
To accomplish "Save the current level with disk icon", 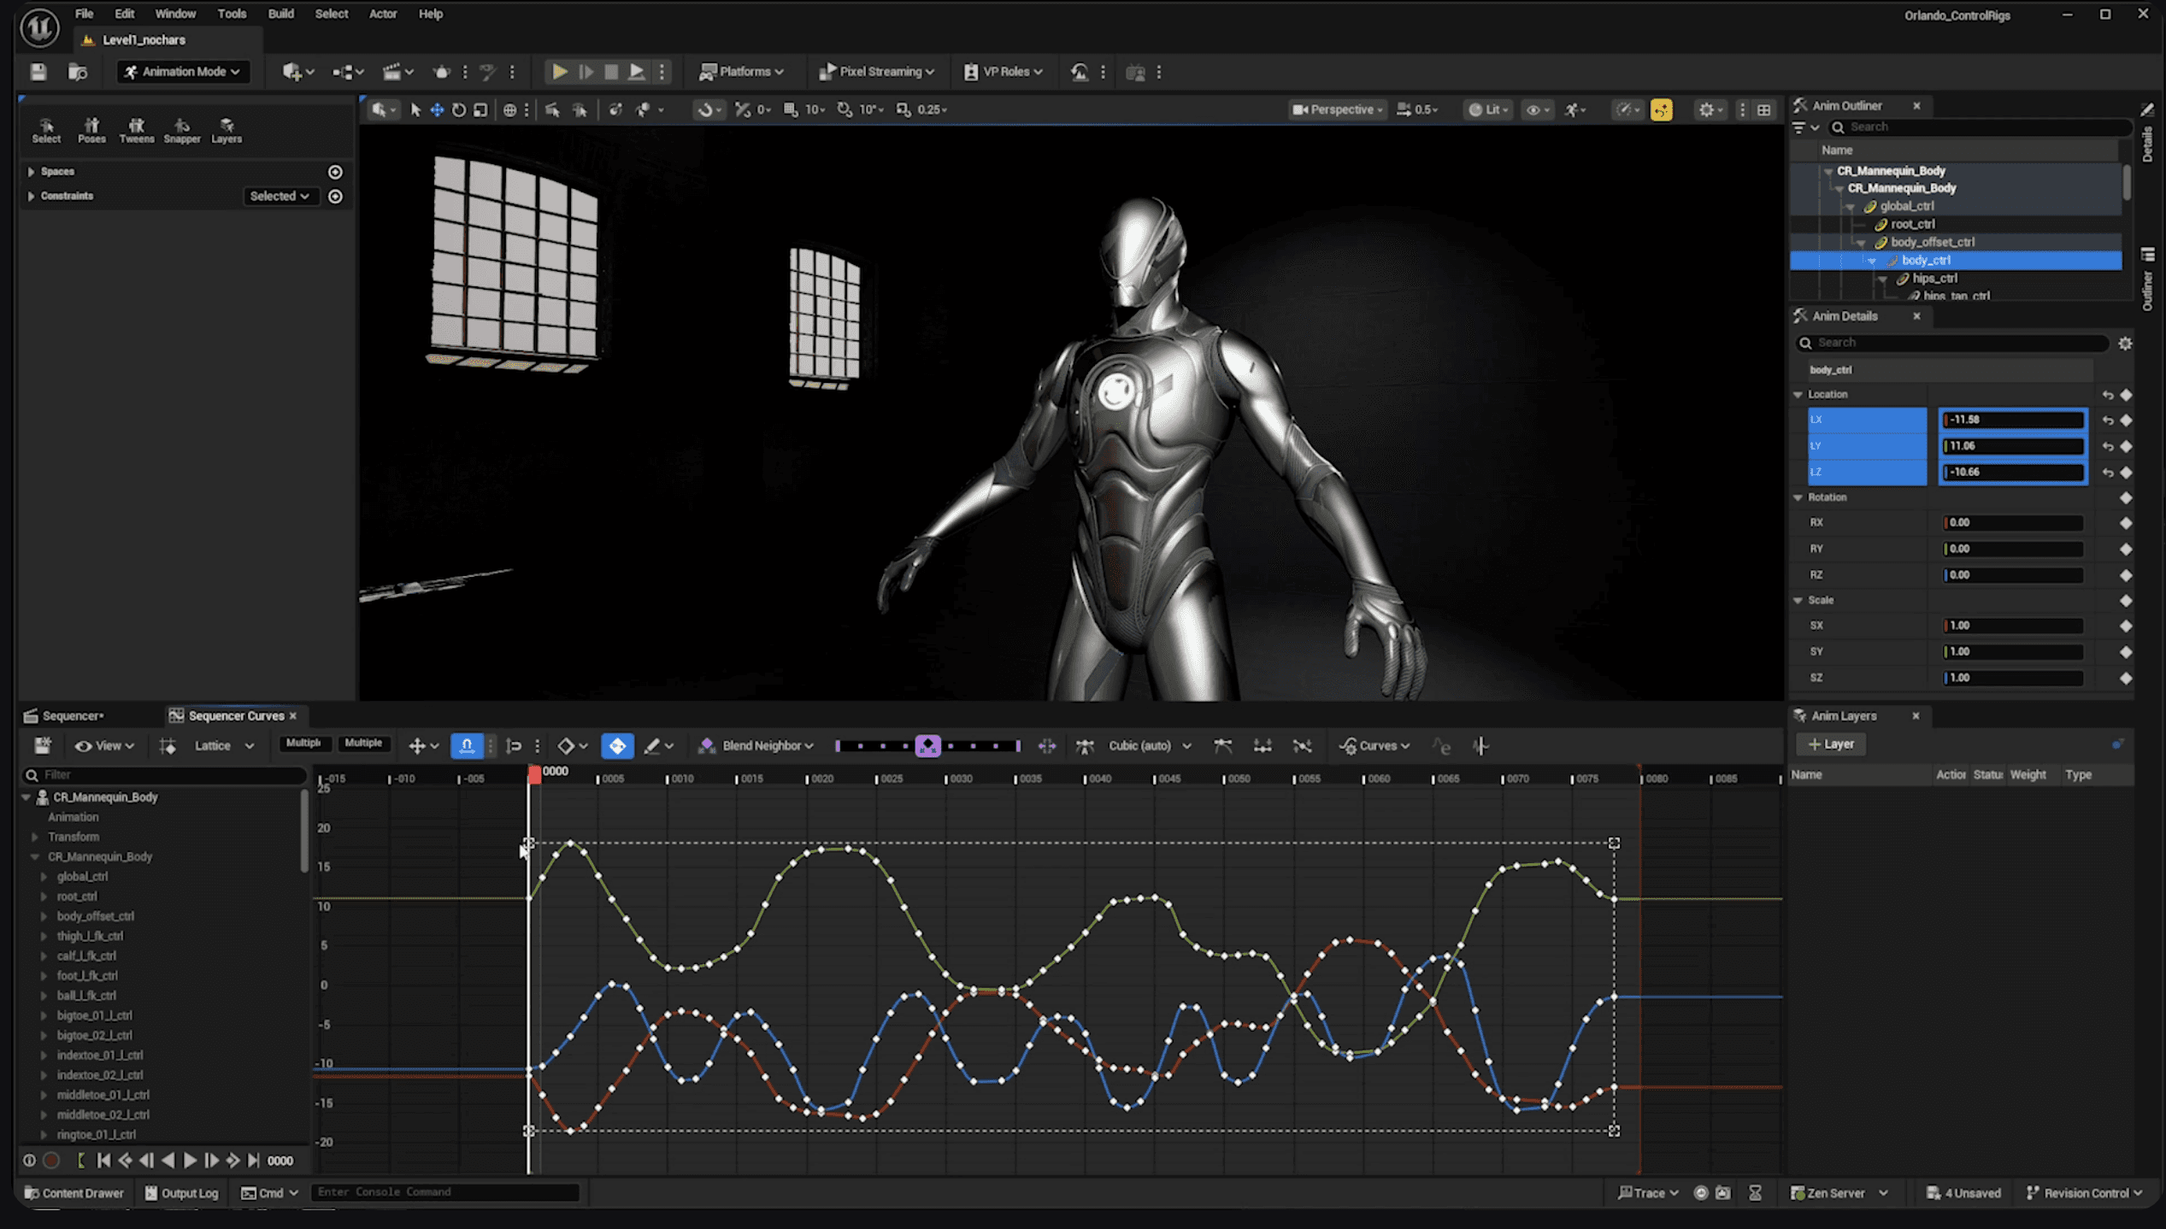I will (38, 72).
